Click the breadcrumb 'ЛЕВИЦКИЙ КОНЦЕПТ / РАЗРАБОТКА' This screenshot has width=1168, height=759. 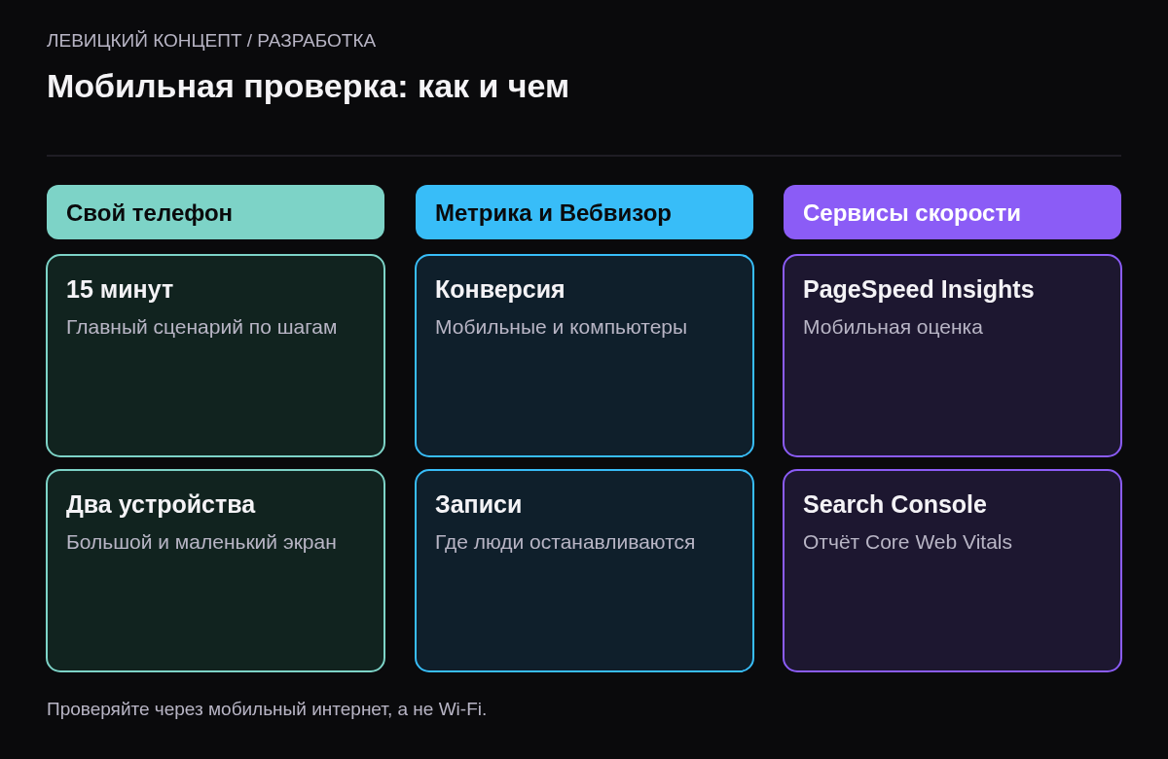pos(211,41)
